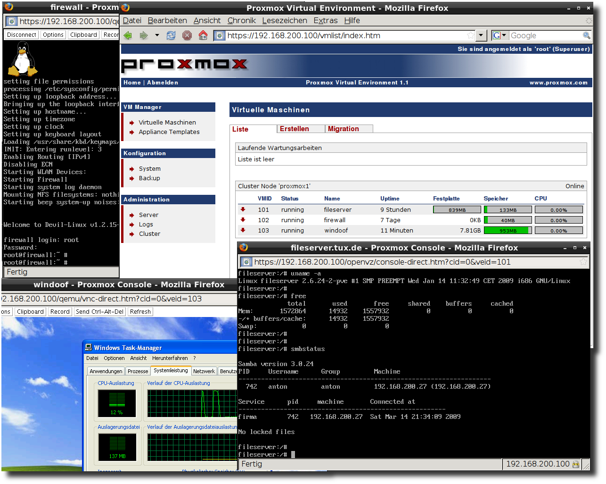Screen dimensions: 606x484
Task: Click the Google search input field
Action: click(x=545, y=35)
